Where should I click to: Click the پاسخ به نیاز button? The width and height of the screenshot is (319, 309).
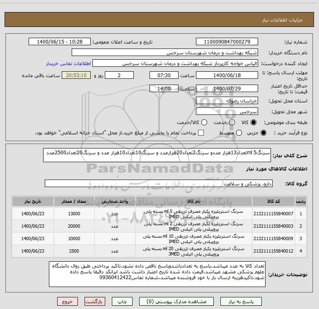tap(241, 302)
